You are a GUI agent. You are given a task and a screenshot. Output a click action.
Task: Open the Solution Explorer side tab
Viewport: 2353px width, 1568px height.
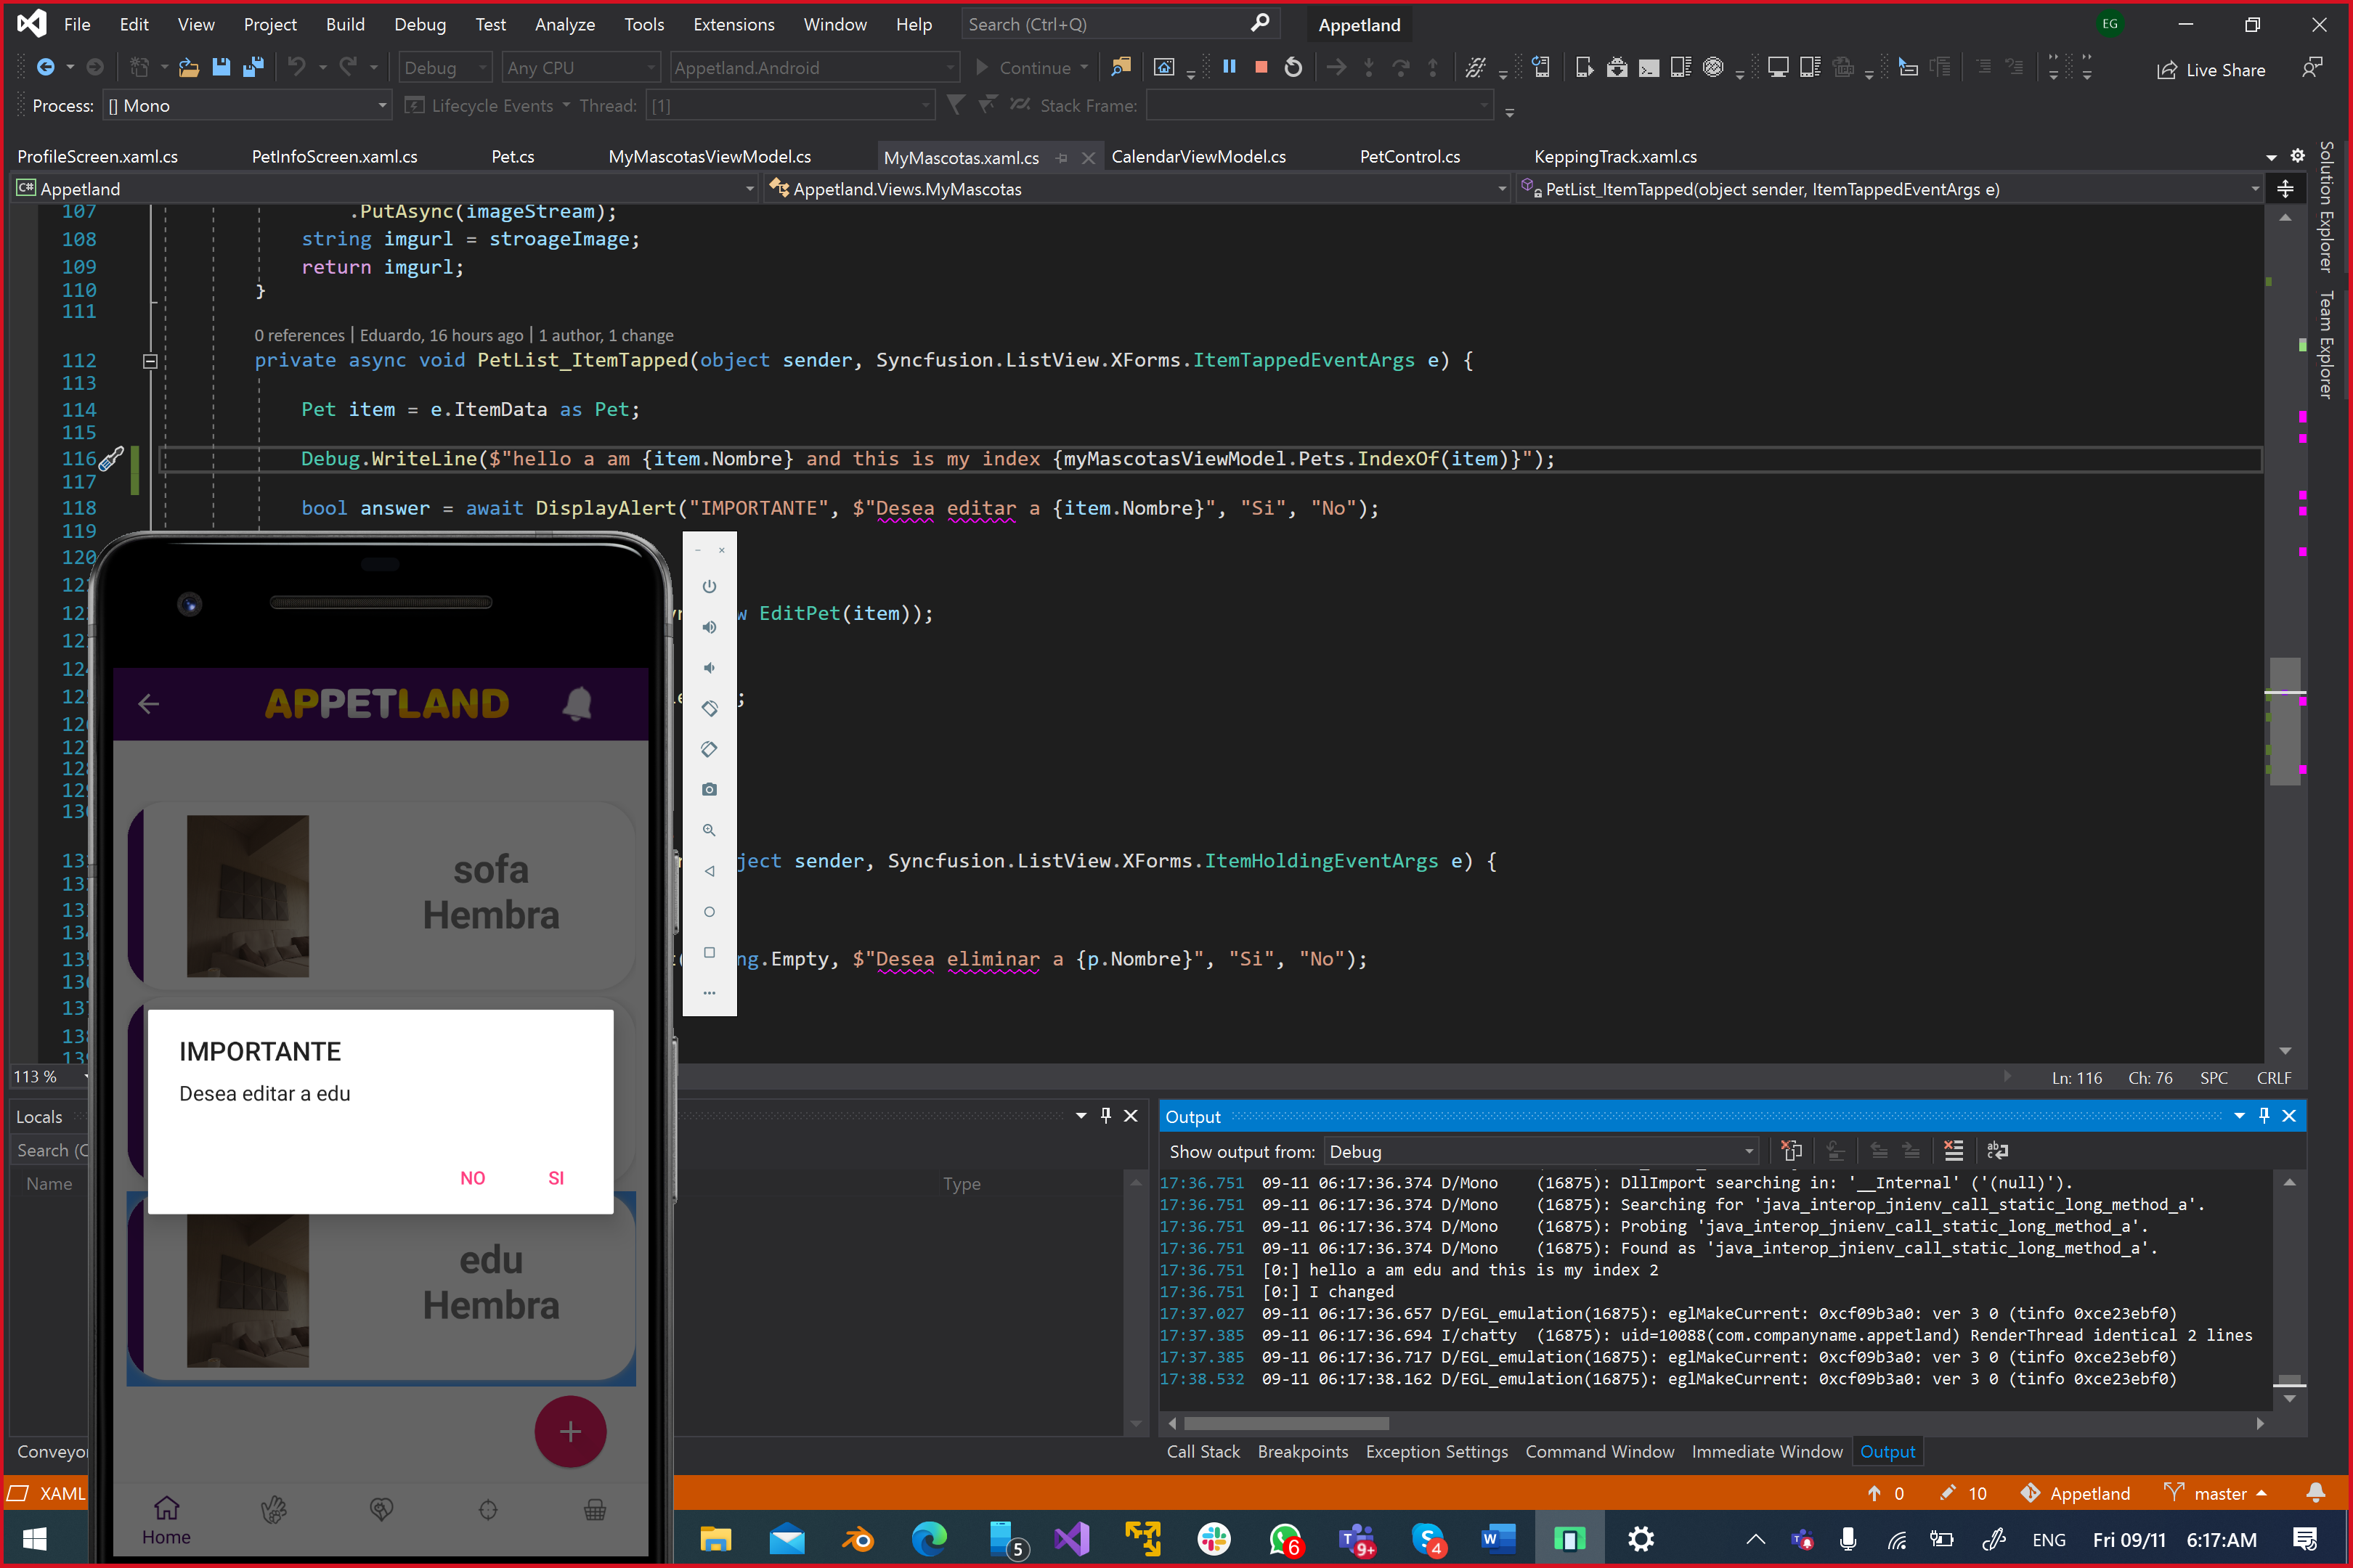2325,206
